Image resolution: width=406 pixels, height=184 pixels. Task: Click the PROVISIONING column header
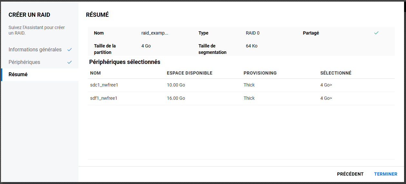point(260,73)
